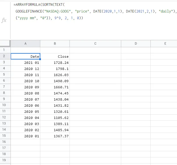
Task: Select row 1 header
Action: pyautogui.click(x=5, y=50)
